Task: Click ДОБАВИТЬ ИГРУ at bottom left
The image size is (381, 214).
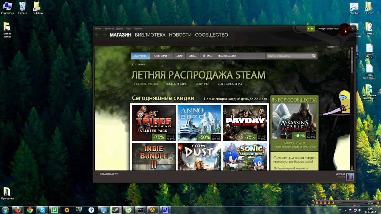Action: point(107,174)
